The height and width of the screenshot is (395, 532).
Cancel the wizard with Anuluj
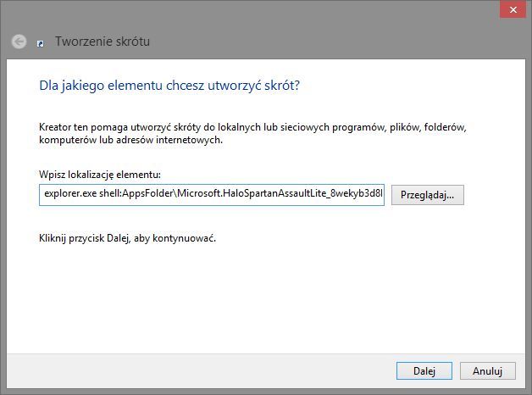tap(488, 370)
